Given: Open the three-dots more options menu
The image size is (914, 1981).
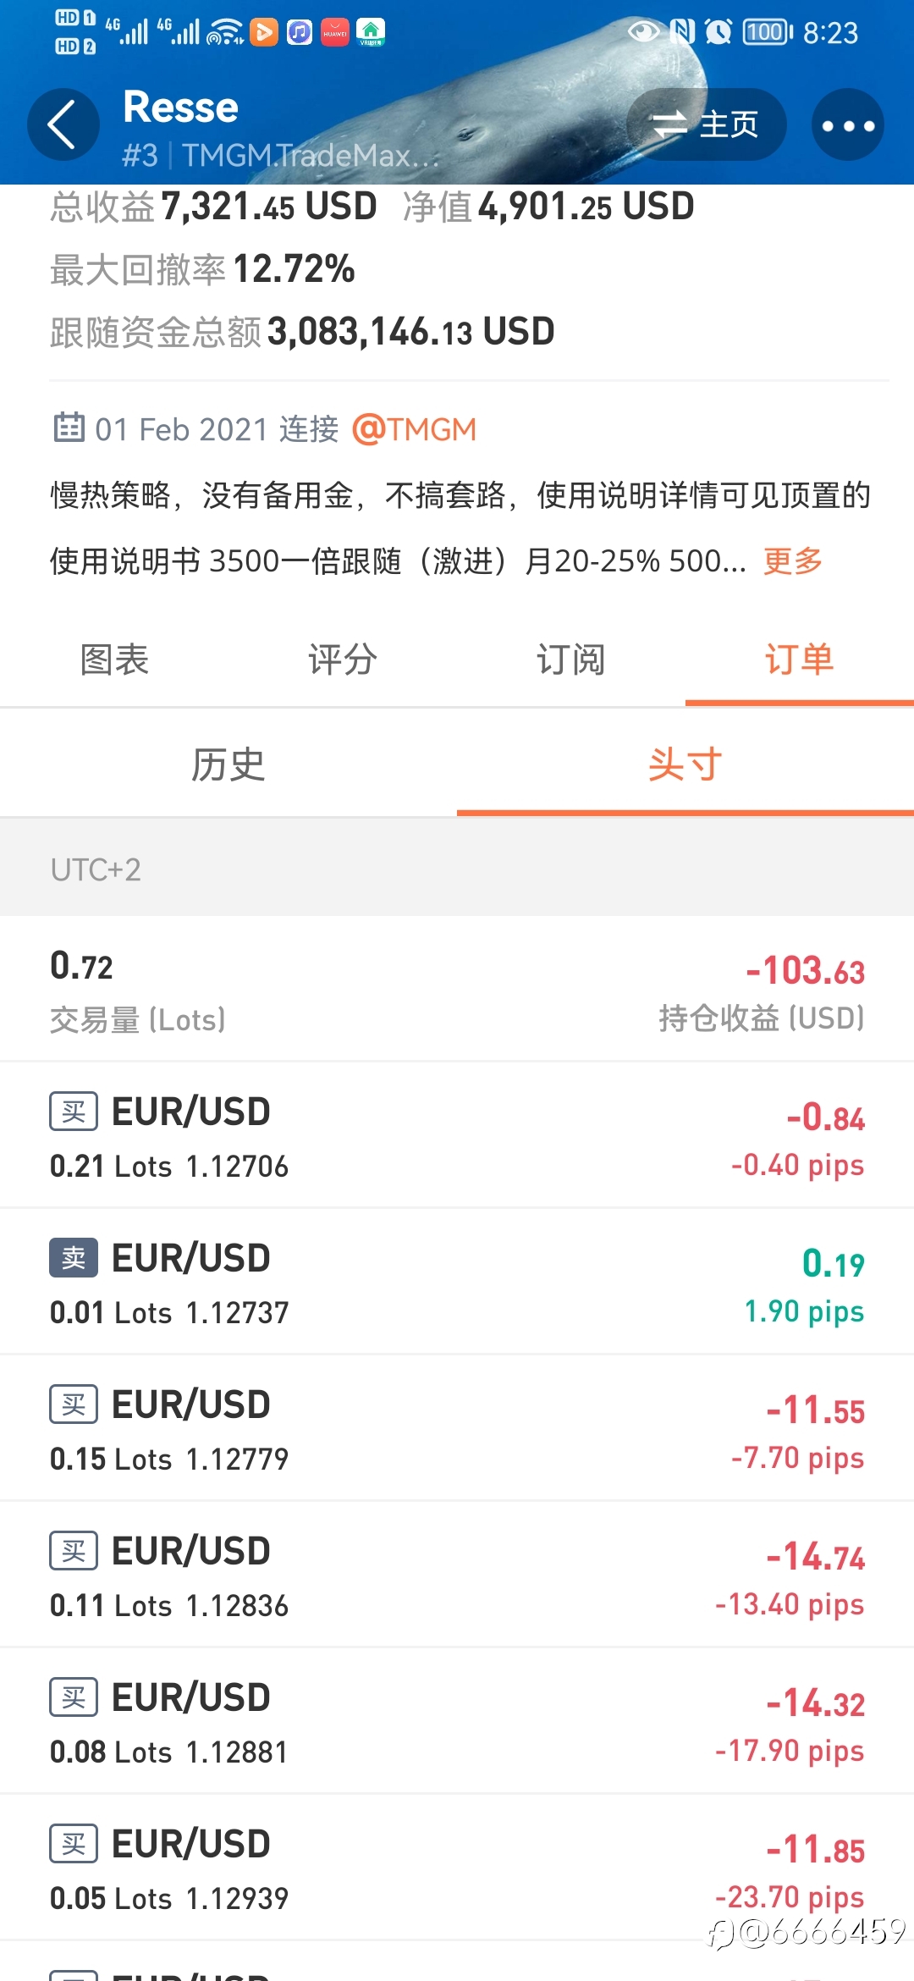Looking at the screenshot, I should point(848,124).
